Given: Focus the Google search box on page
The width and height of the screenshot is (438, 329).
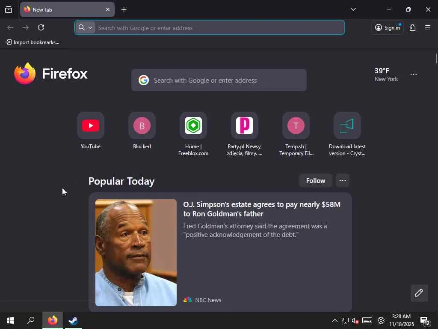Looking at the screenshot, I should [x=219, y=80].
